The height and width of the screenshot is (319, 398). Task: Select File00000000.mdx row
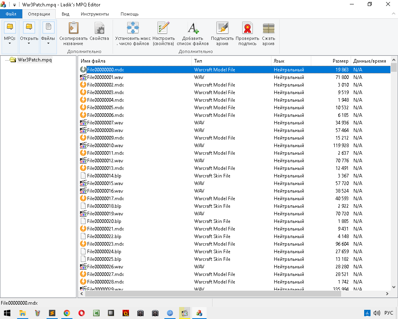tap(234, 69)
